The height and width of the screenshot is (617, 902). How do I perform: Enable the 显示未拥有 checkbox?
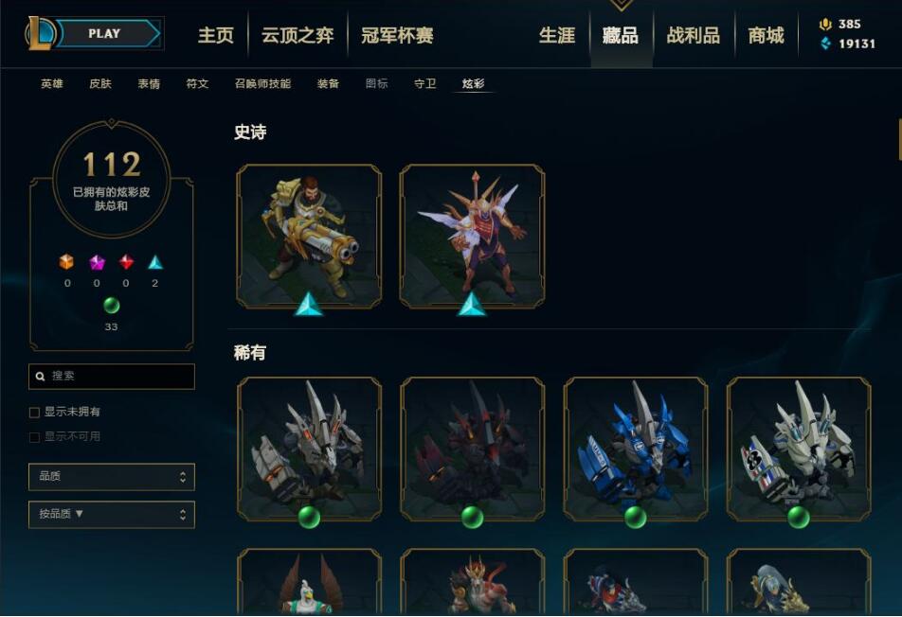point(34,413)
